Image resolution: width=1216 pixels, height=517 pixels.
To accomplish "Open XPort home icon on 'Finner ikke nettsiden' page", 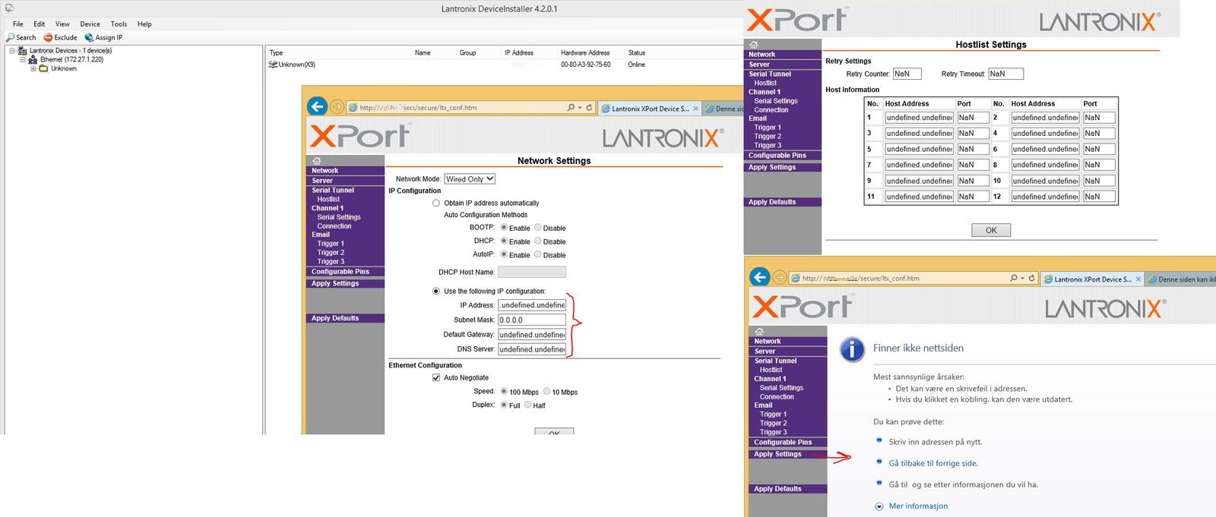I will pyautogui.click(x=759, y=332).
